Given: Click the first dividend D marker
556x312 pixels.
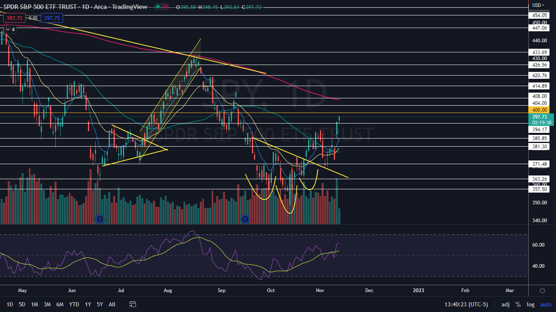Looking at the screenshot, I should [x=100, y=219].
